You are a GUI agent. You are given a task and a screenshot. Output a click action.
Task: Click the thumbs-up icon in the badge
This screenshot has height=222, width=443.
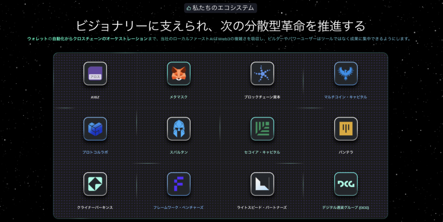(x=189, y=8)
